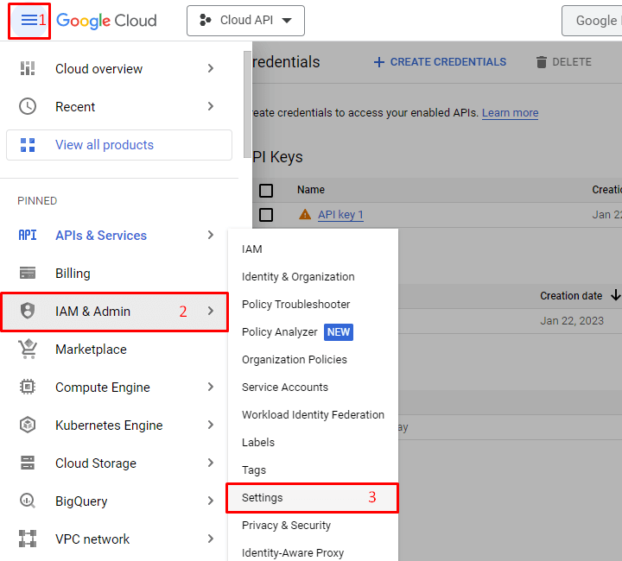
Task: Open the API key 1 link
Action: click(x=340, y=215)
